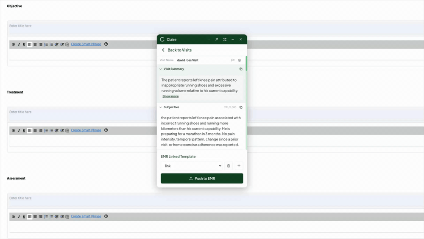Copy the Subjective section text
The image size is (424, 239).
tap(241, 107)
